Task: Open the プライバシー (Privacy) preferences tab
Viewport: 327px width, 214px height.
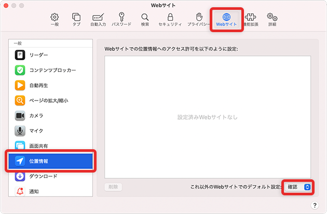Action: click(x=199, y=20)
